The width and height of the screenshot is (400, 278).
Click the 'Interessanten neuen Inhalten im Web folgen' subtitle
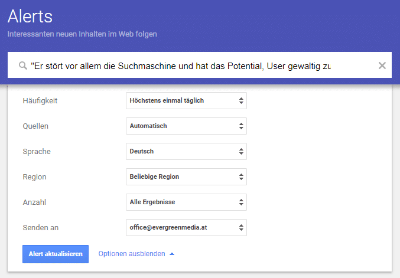[82, 34]
